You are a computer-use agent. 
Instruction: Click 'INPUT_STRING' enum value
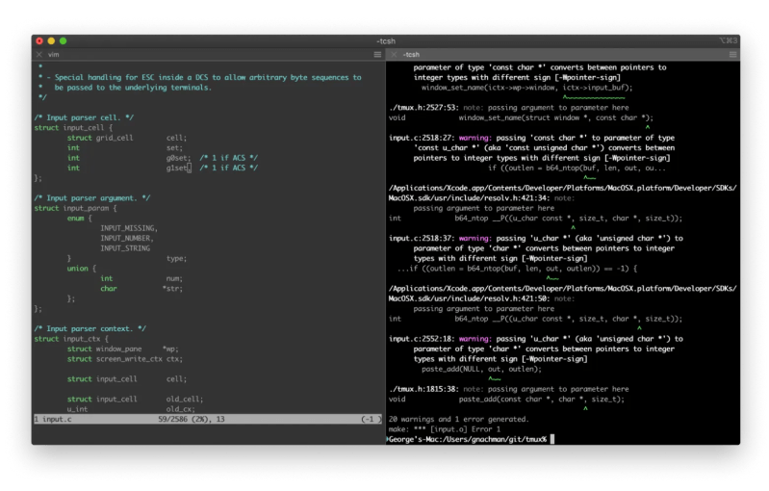click(125, 248)
